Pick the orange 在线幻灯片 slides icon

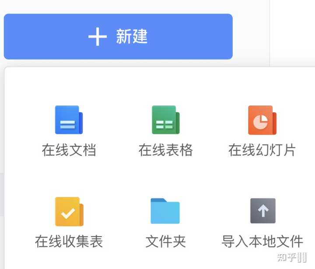pos(262,120)
